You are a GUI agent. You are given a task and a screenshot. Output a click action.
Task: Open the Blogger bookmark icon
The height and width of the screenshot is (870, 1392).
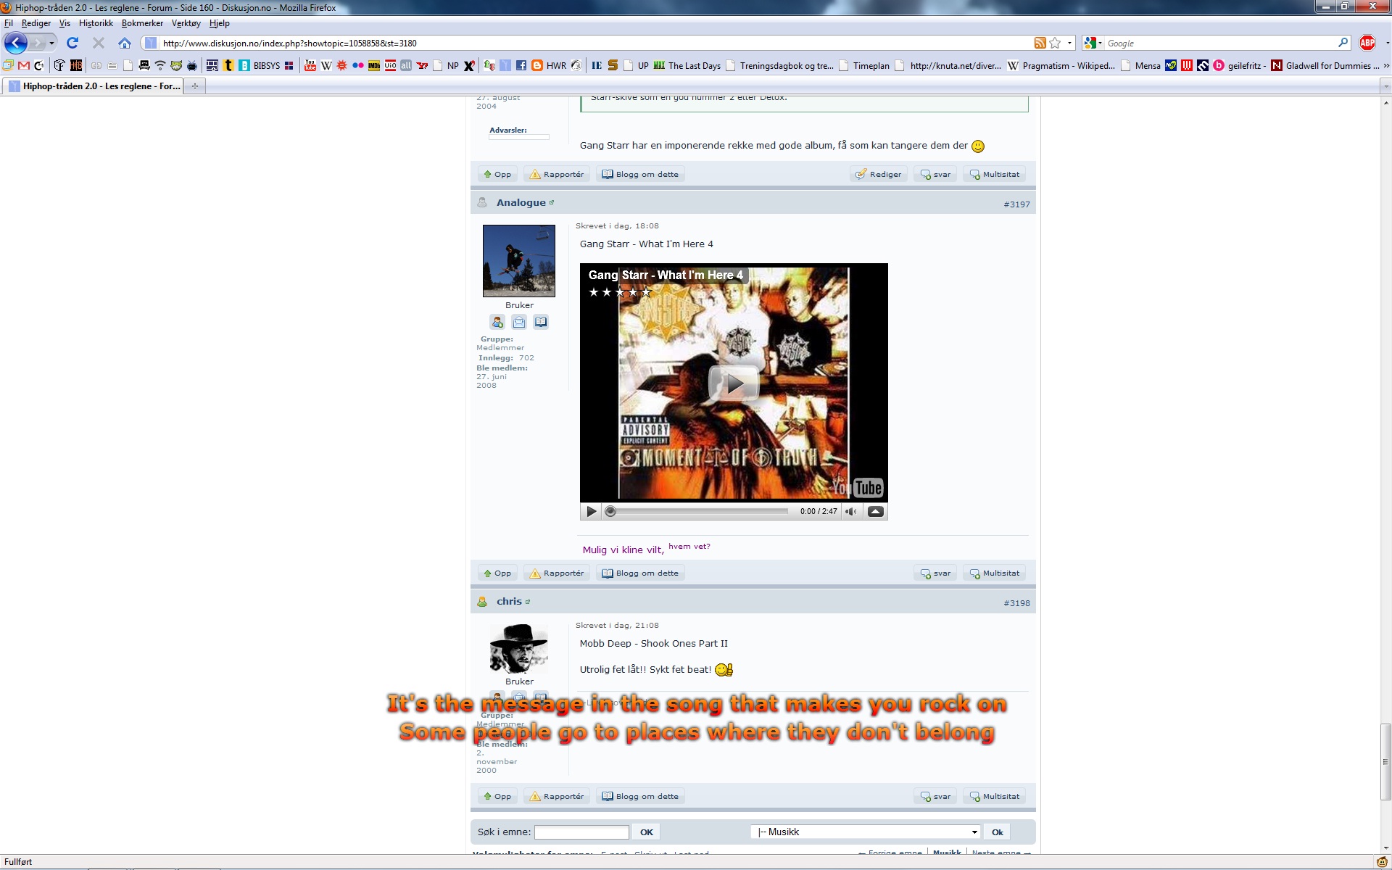(536, 65)
